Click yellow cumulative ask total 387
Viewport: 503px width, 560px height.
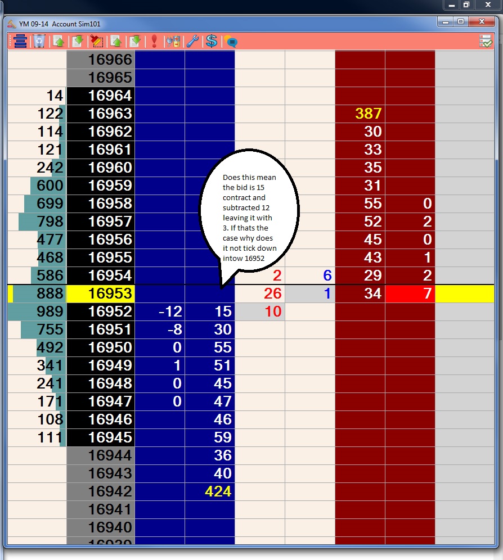pyautogui.click(x=360, y=114)
